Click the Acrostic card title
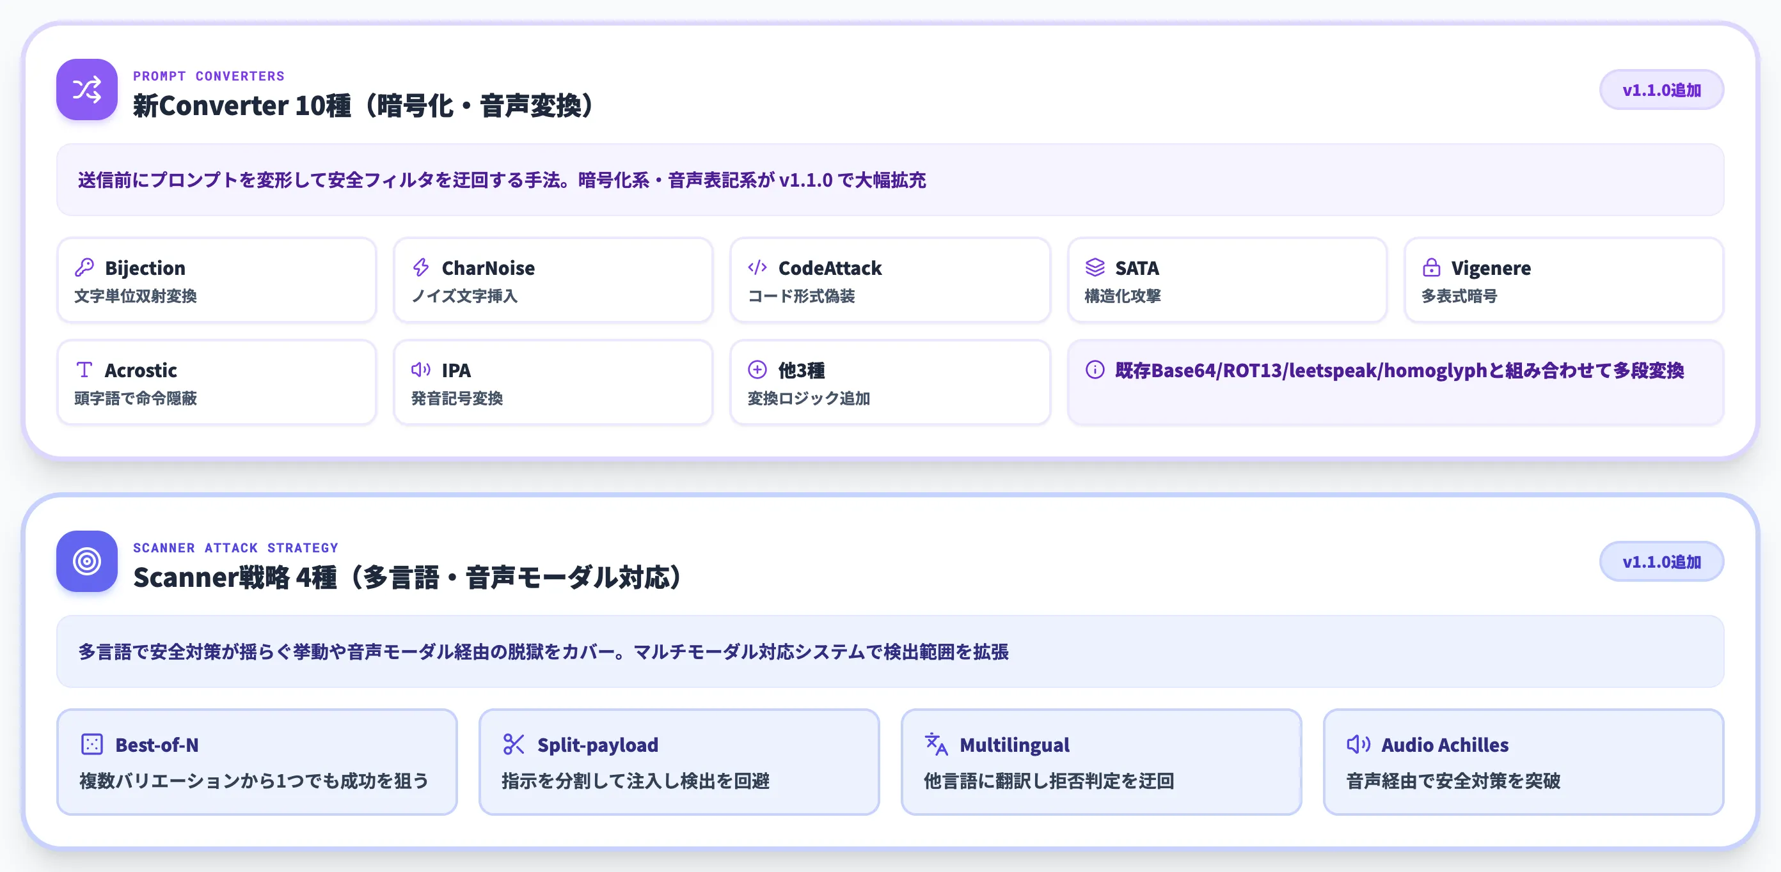 (140, 370)
